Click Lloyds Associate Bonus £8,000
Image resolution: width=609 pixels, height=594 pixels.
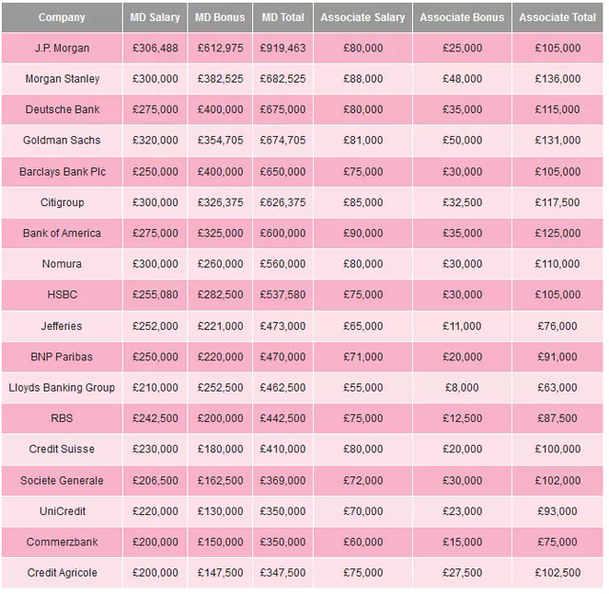click(462, 388)
